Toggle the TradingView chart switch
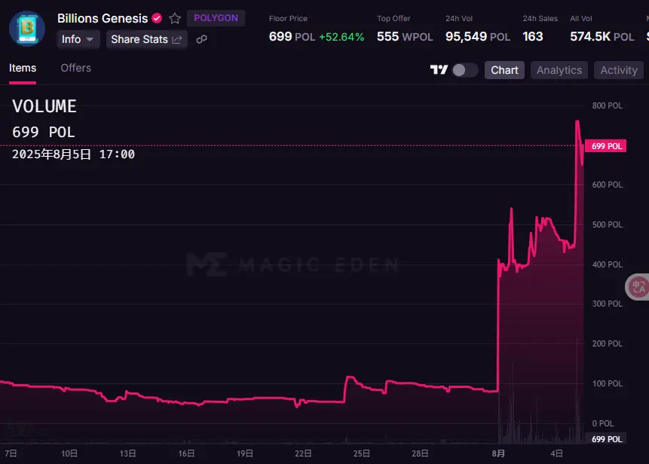This screenshot has width=649, height=464. (x=464, y=70)
